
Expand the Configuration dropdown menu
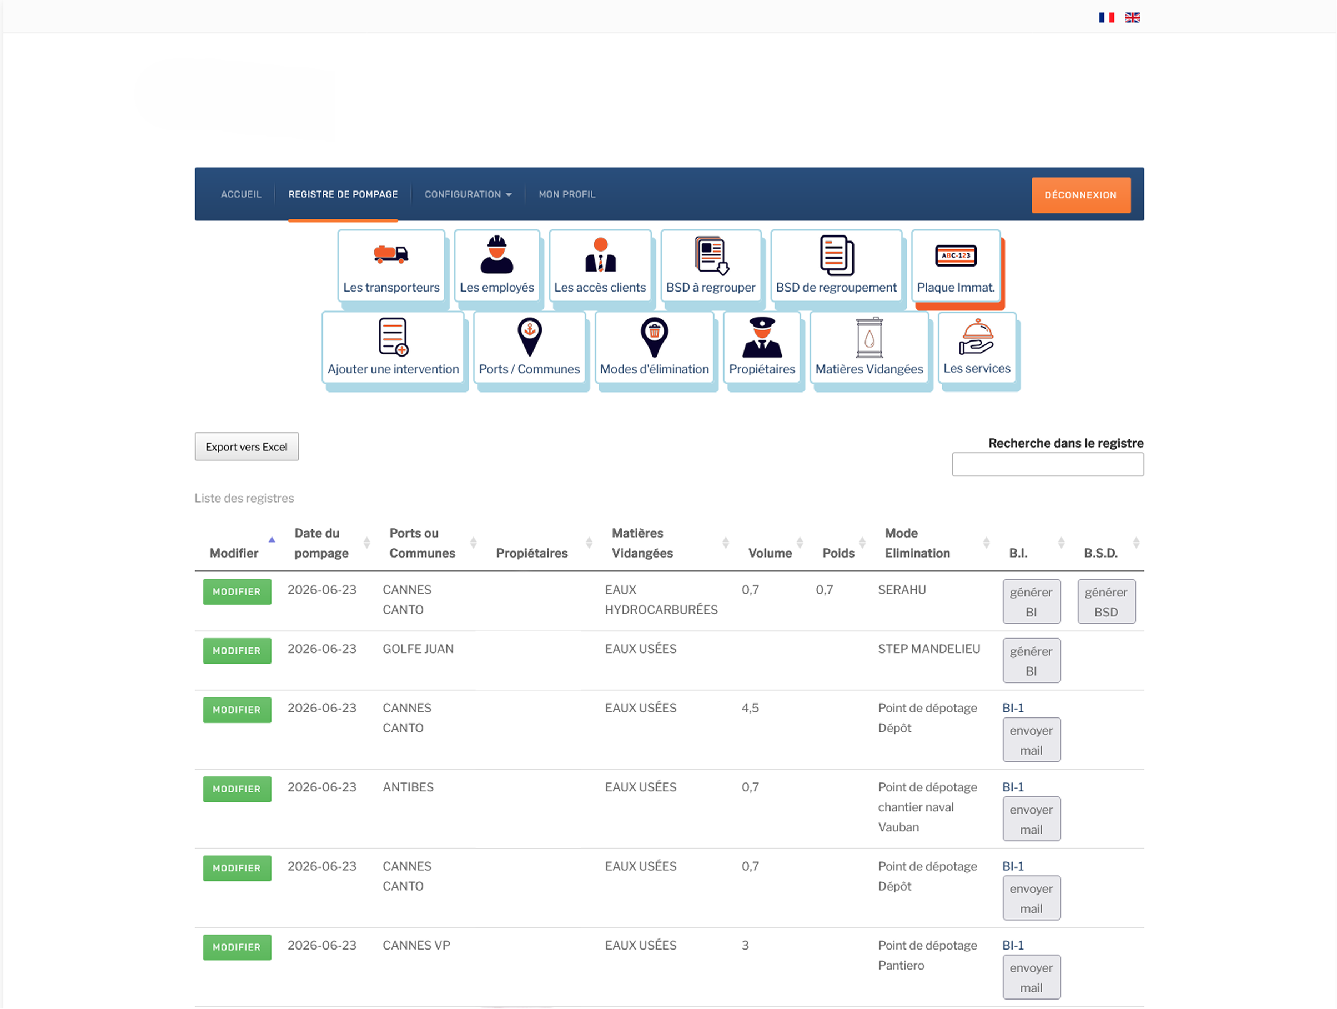tap(468, 195)
